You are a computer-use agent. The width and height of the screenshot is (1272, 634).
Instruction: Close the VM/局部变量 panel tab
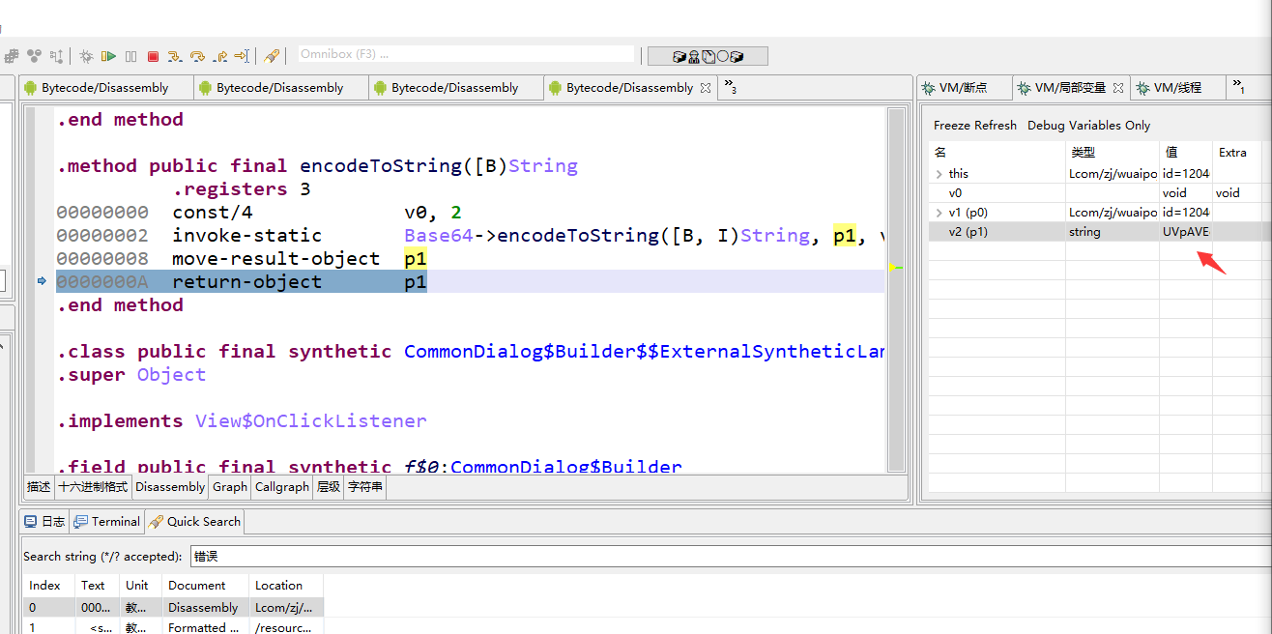pos(1118,88)
